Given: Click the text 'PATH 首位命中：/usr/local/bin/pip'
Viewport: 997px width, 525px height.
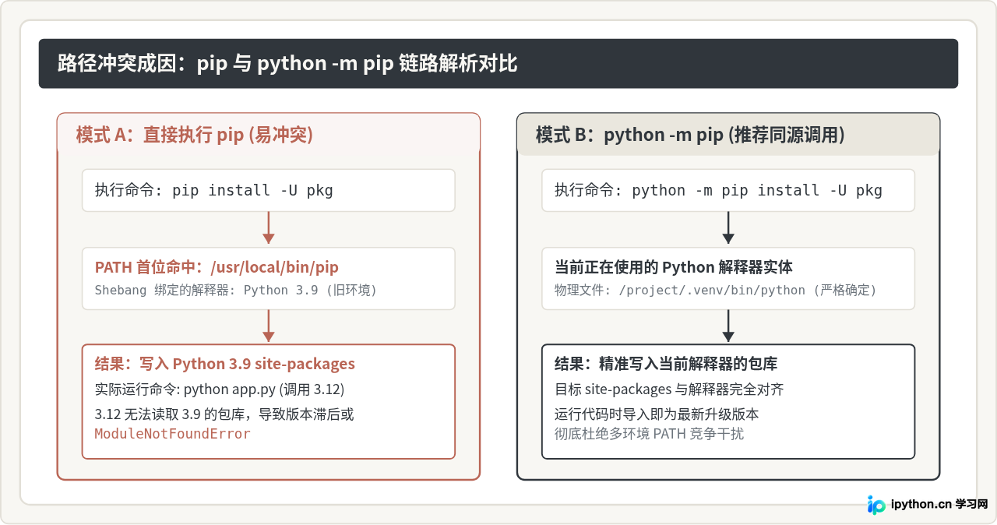Looking at the screenshot, I should coord(217,267).
